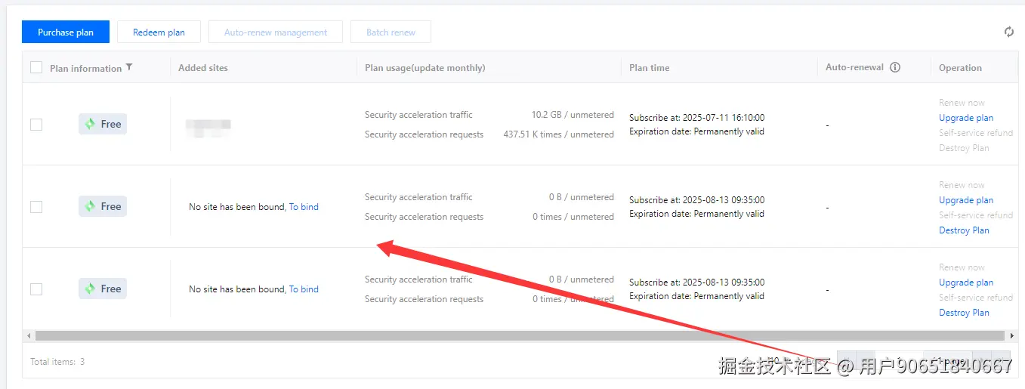
Task: Toggle the select-all checkbox in table header
Action: (x=36, y=68)
